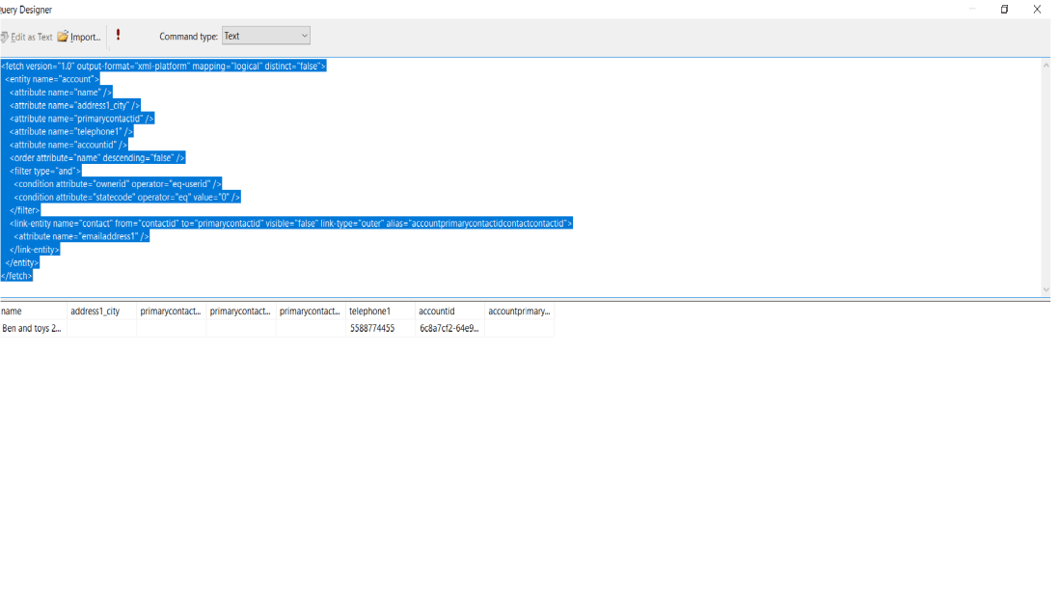Click the Import... toolbar button
The image size is (1061, 596).
(81, 36)
